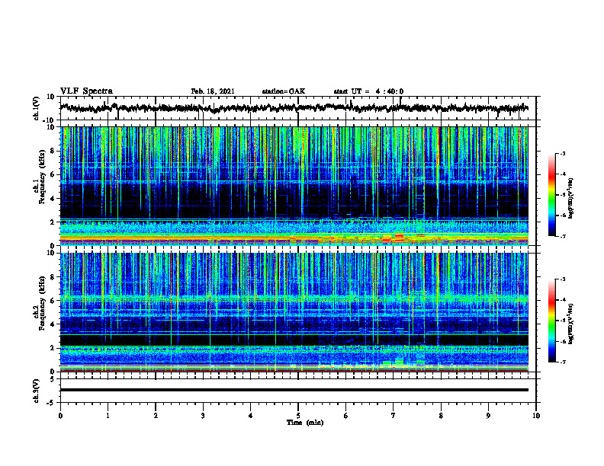
Task: Click the "ch.1(V)" waveform axis label
Action: pos(37,108)
